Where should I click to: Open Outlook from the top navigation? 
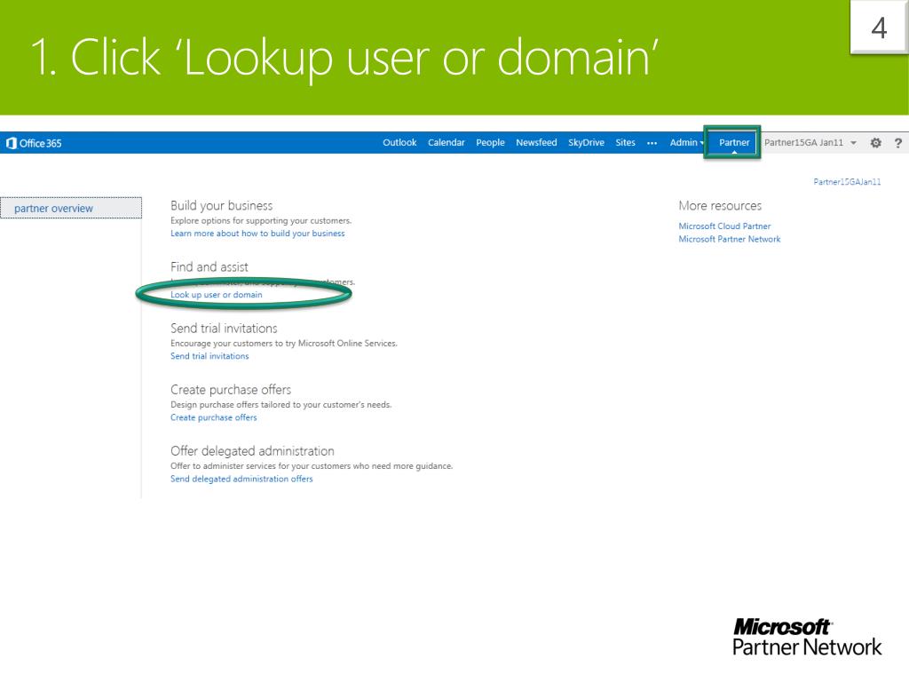[x=399, y=143]
